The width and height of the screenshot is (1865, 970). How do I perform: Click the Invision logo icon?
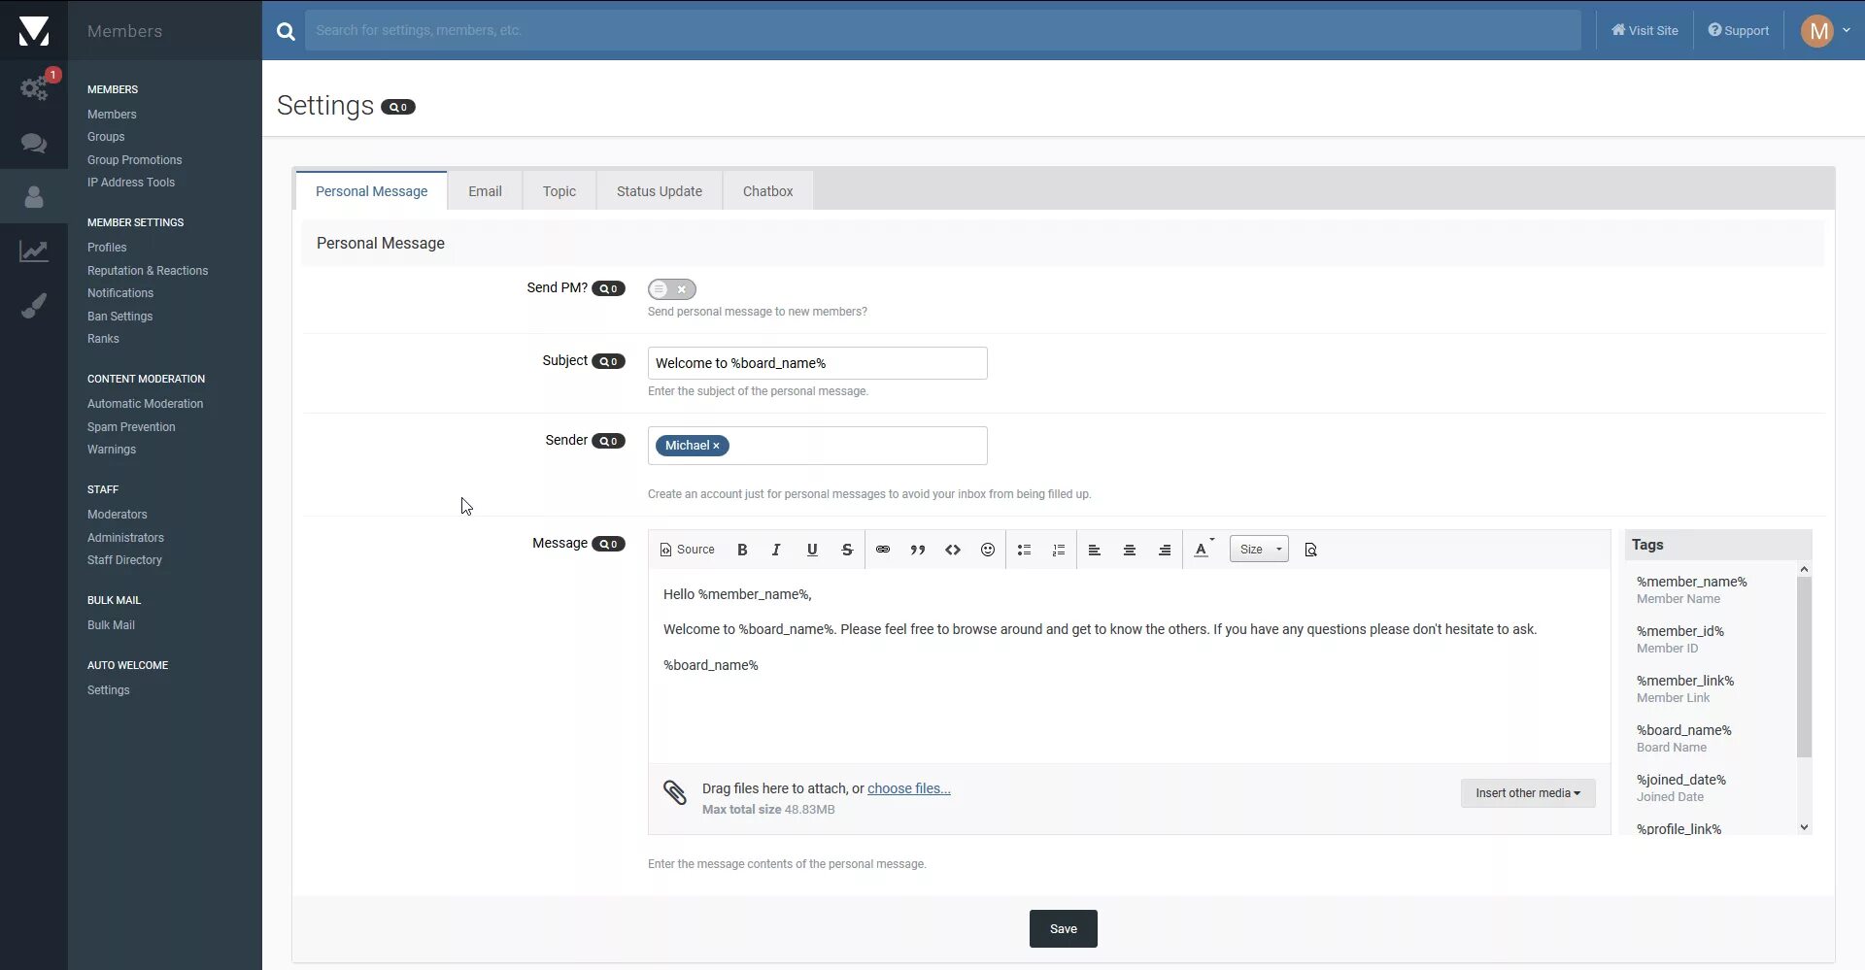[x=34, y=30]
